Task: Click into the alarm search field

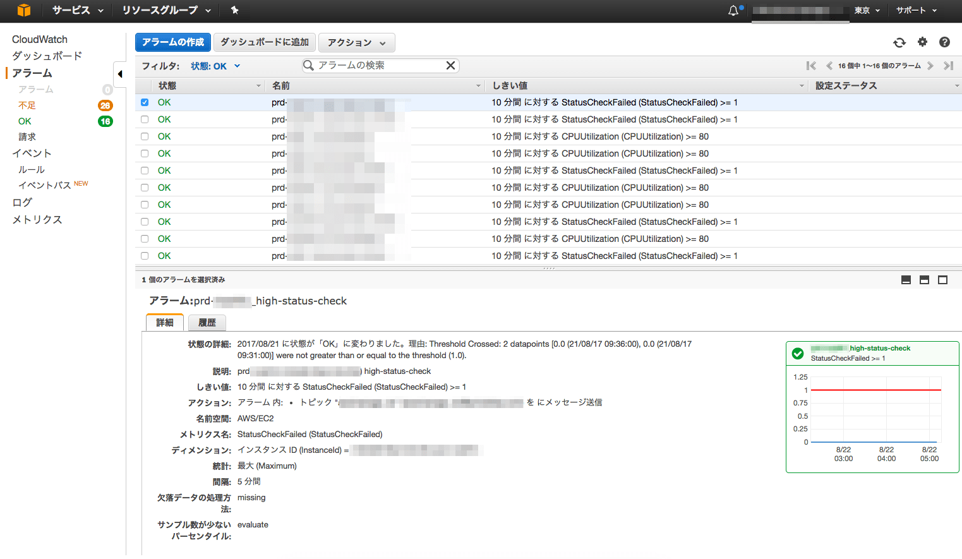Action: [x=378, y=66]
